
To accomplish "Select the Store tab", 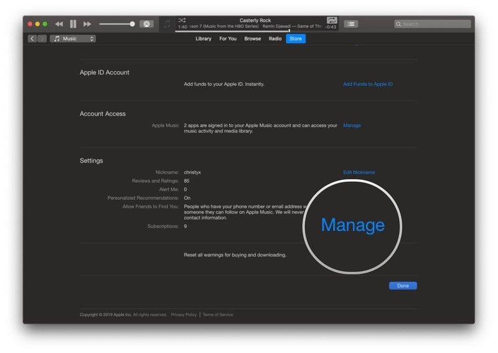I will click(296, 39).
